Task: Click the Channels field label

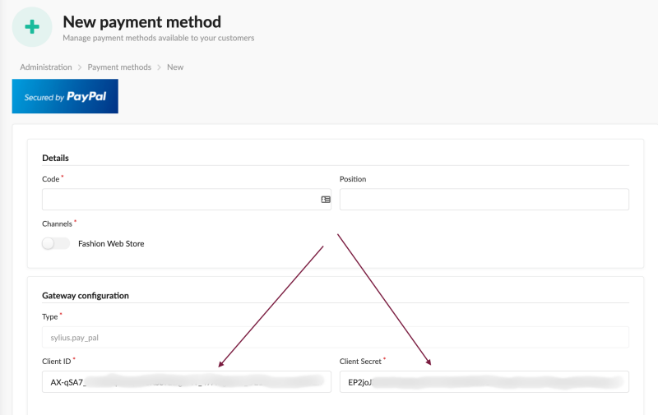Action: click(57, 224)
